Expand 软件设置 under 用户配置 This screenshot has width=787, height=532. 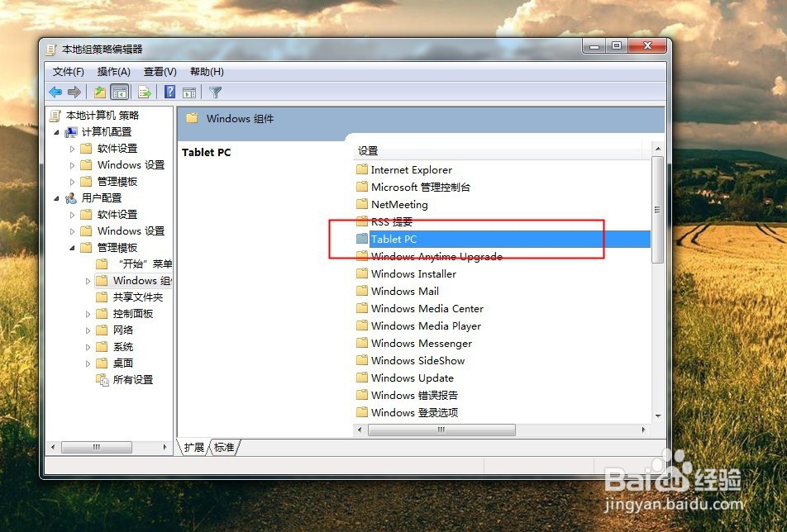pos(72,215)
